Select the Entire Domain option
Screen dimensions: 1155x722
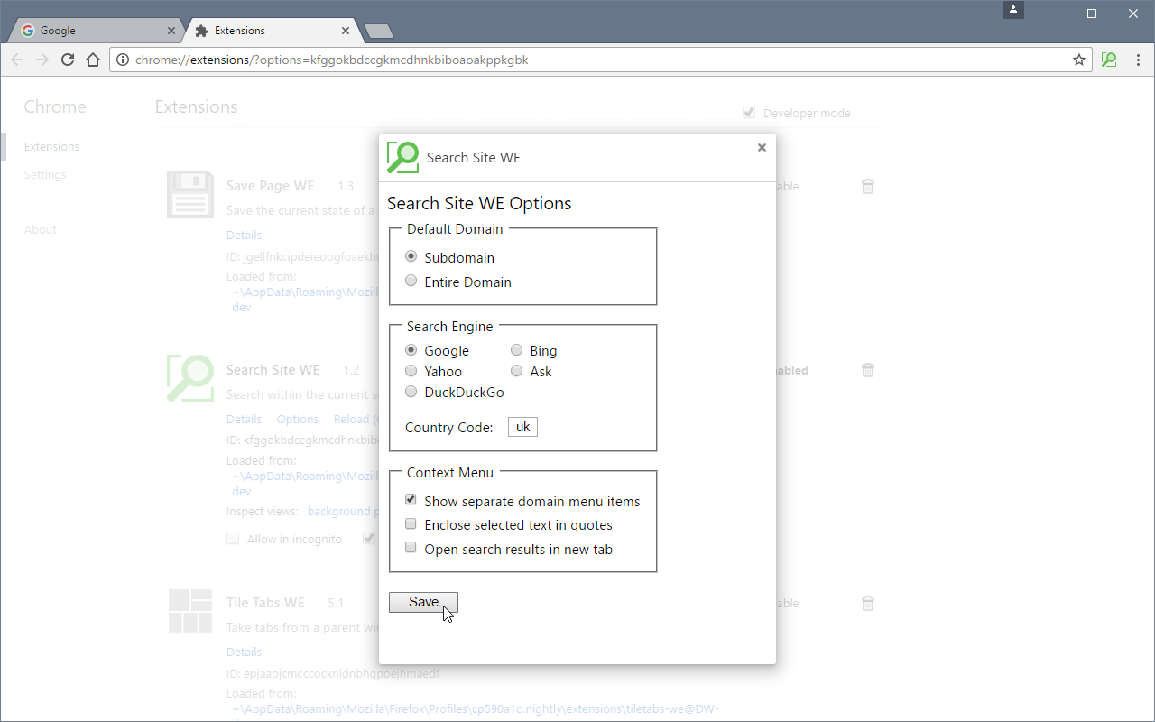click(411, 282)
